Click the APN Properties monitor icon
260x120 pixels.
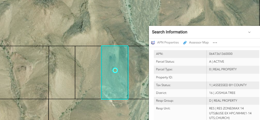(x=153, y=43)
